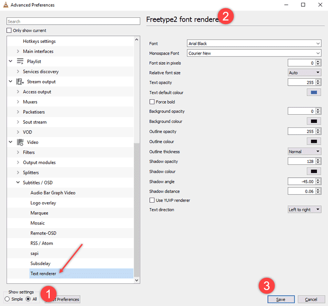Select sapi in the tree
Image resolution: width=328 pixels, height=306 pixels.
(35, 253)
